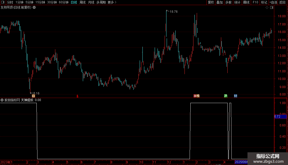Click the blue 财 financial marker
Image resolution: width=288 pixels, height=165 pixels.
click(x=235, y=96)
